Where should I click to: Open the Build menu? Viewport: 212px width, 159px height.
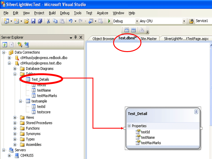[52, 13]
